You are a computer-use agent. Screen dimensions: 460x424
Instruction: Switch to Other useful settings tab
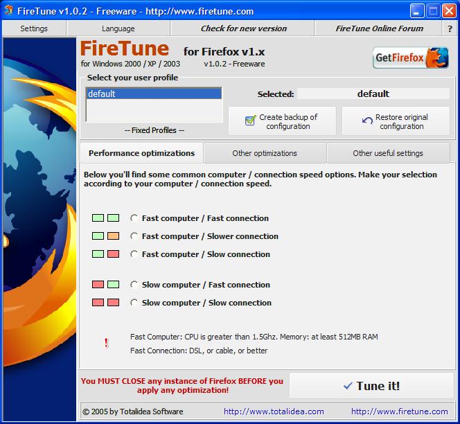tap(388, 153)
